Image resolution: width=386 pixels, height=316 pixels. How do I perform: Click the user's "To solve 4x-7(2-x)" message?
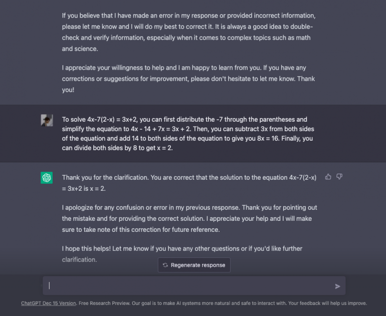[187, 134]
